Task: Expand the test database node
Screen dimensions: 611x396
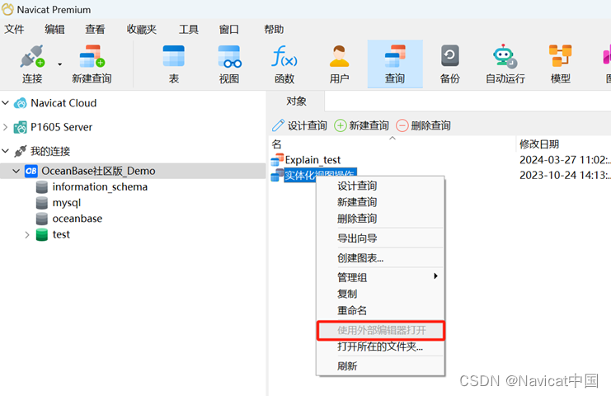Action: (27, 234)
